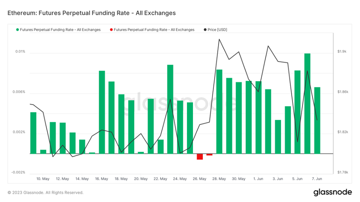Click the largest red negative funding bar

(200, 156)
